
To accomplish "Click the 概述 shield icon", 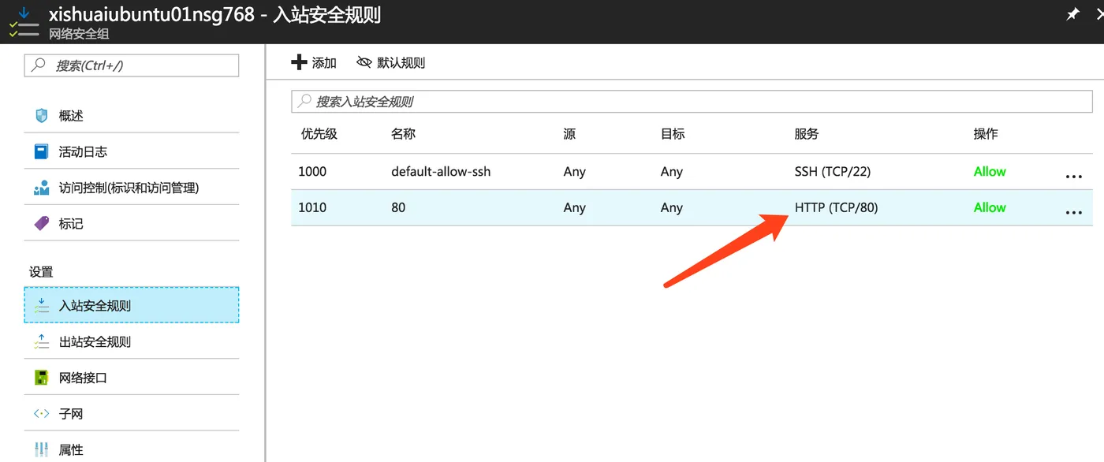I will pyautogui.click(x=42, y=116).
